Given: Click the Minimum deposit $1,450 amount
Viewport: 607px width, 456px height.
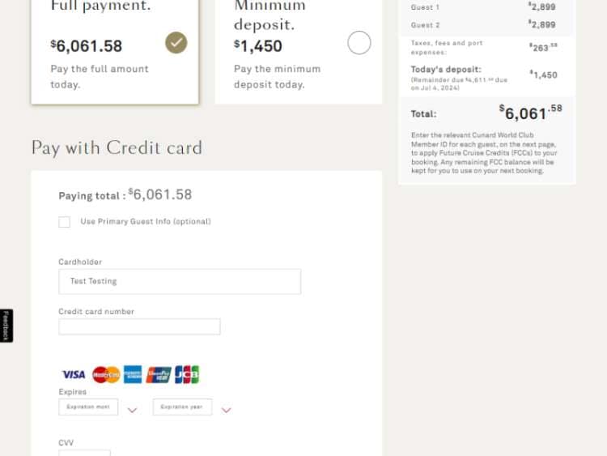Looking at the screenshot, I should [258, 46].
